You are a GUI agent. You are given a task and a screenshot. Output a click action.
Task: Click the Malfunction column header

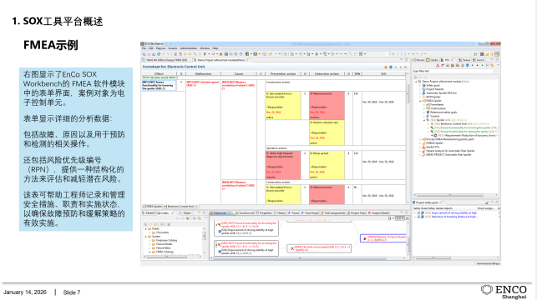(x=203, y=74)
